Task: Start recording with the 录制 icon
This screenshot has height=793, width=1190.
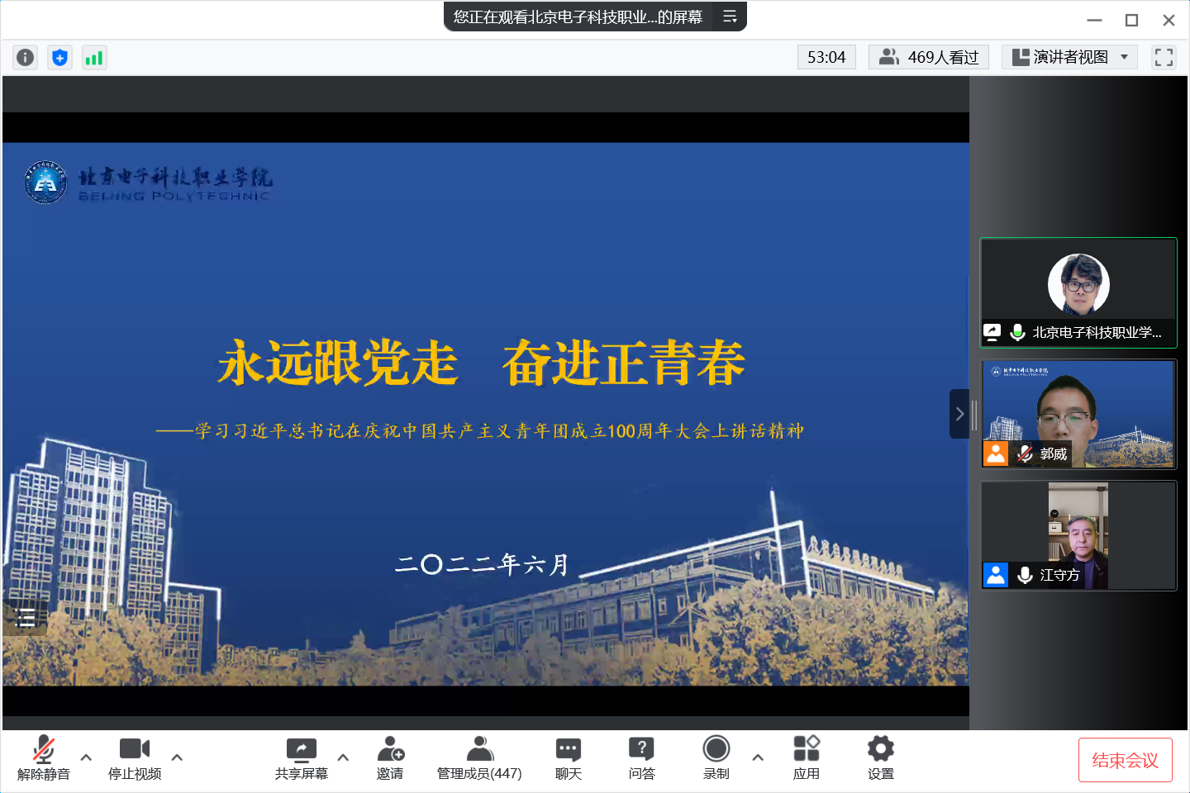Action: coord(716,757)
